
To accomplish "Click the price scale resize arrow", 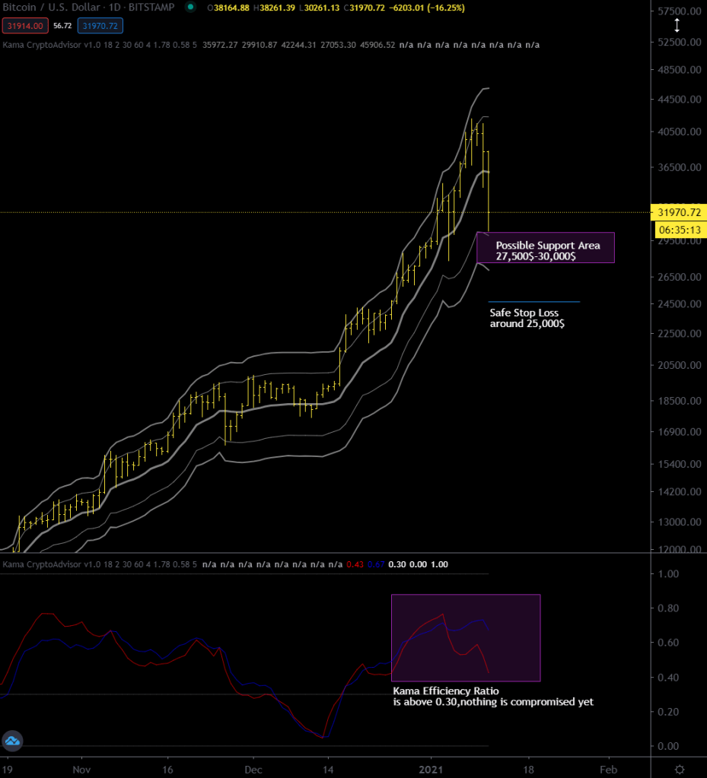I will point(677,25).
